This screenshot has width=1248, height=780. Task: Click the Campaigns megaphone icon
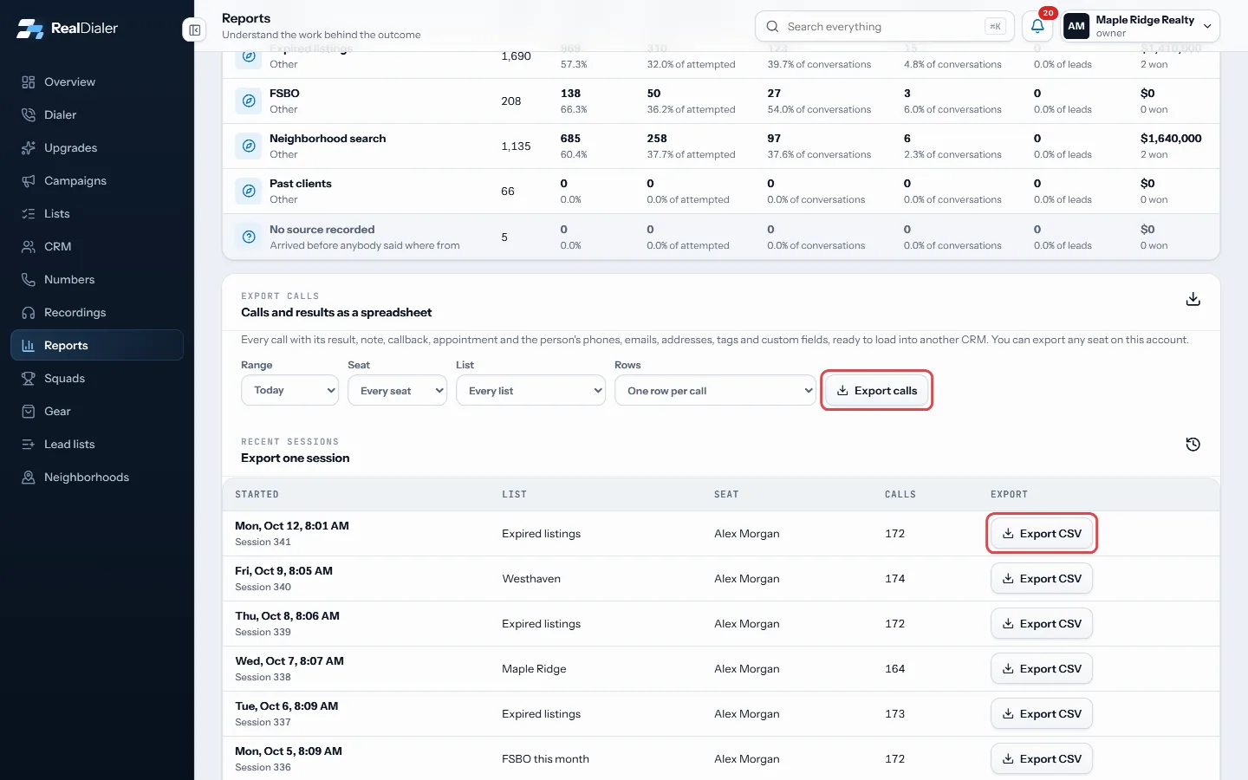pyautogui.click(x=29, y=181)
